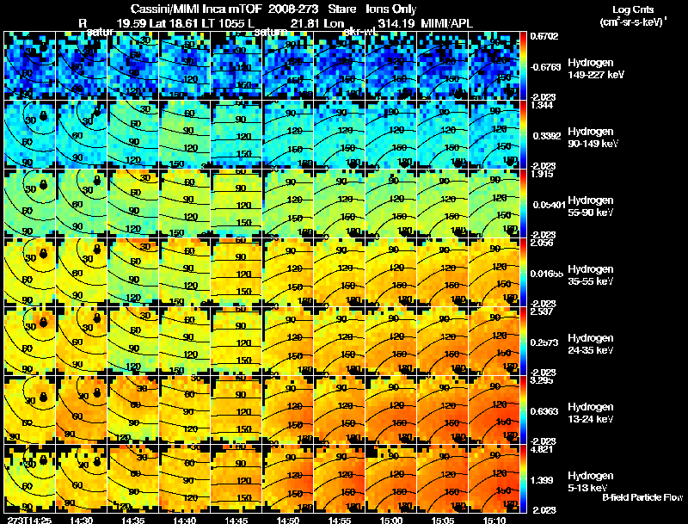Click the Hydrogen 24-35 keV row label
The width and height of the screenshot is (688, 524).
591,344
